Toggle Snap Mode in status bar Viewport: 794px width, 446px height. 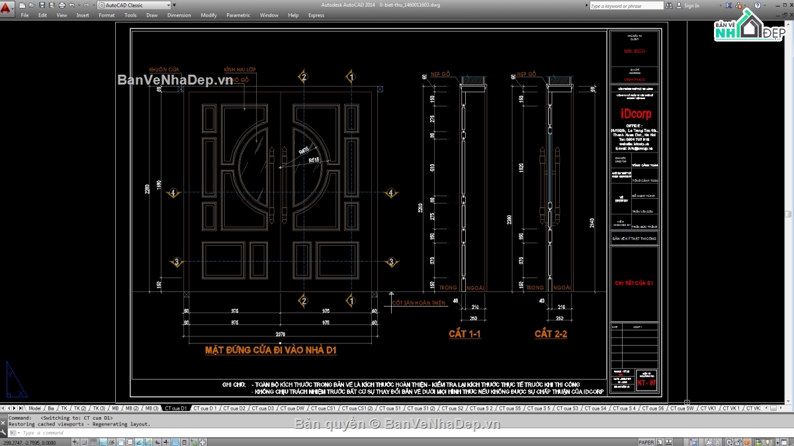click(84, 443)
